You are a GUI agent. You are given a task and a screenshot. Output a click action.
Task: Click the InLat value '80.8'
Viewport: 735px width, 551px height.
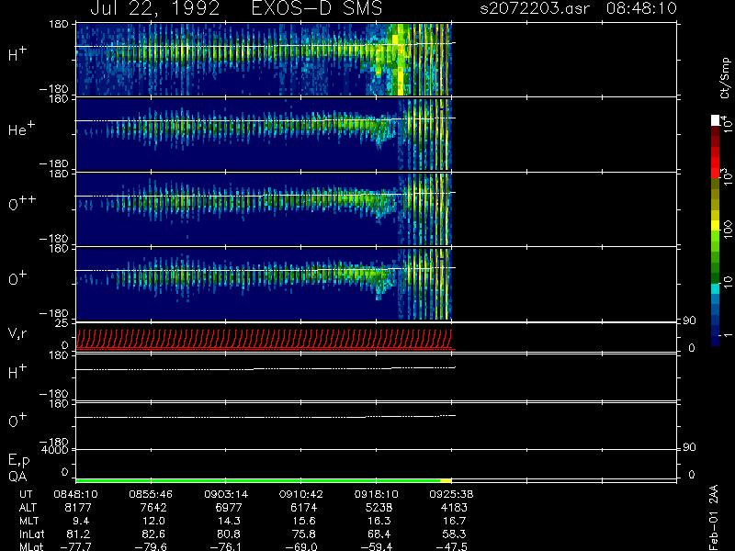click(229, 534)
